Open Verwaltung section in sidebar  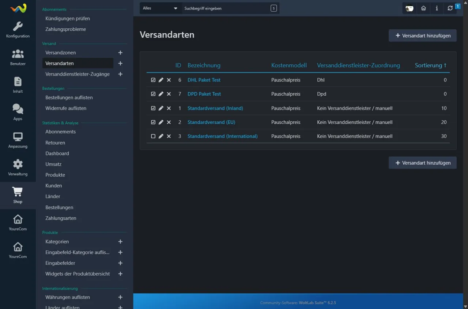coord(18,167)
